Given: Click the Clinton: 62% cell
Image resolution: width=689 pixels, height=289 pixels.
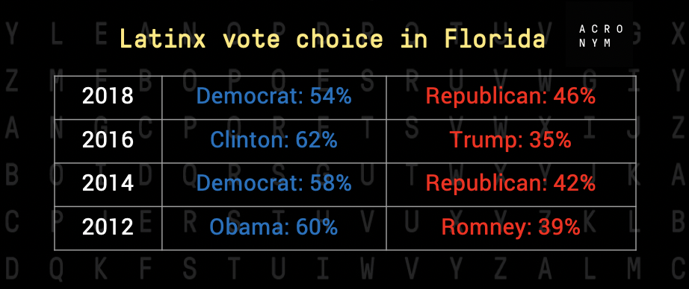Looking at the screenshot, I should 274,141.
